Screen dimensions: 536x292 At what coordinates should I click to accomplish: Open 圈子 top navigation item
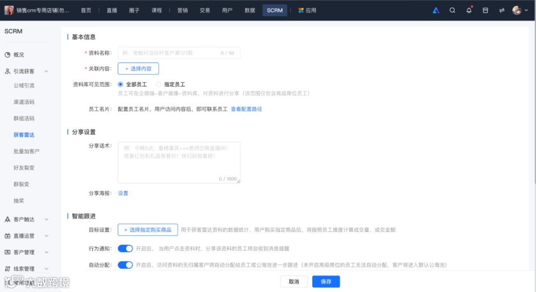coord(134,10)
